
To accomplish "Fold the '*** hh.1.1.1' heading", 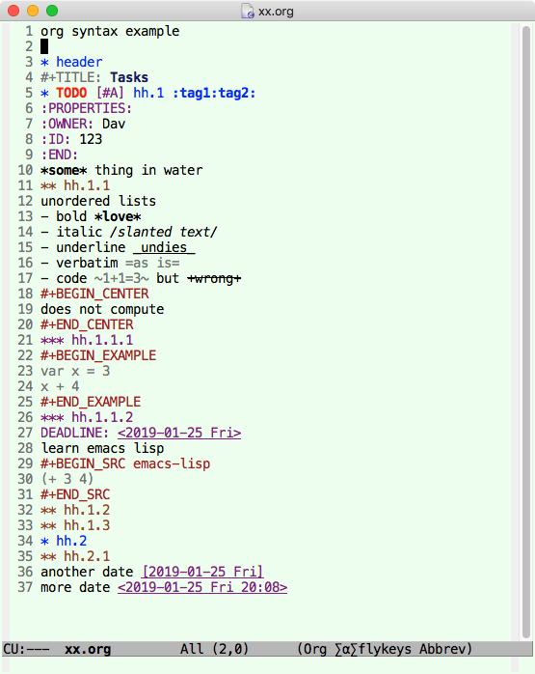I will pyautogui.click(x=87, y=341).
